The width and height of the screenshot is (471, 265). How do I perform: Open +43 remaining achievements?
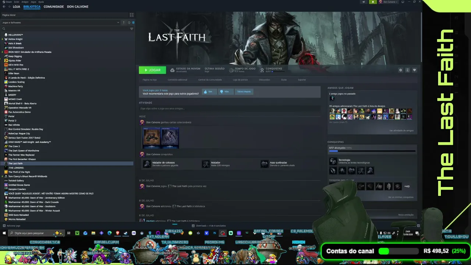coord(407,186)
